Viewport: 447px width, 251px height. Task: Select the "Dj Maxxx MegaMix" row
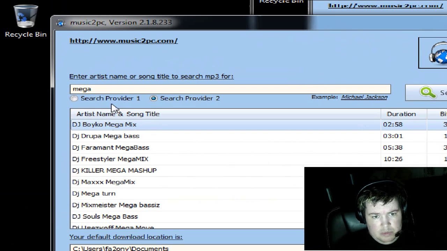(187, 182)
